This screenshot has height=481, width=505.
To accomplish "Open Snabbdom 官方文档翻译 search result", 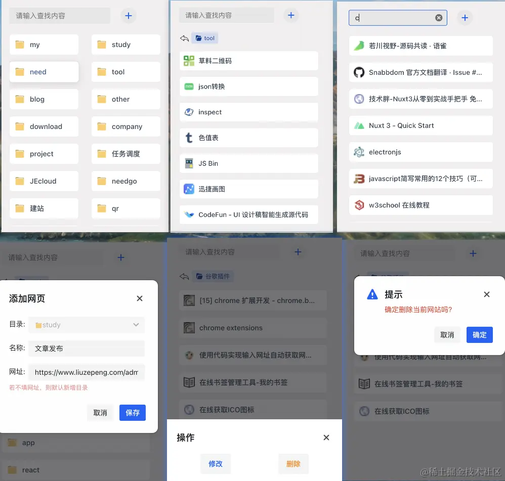I will point(421,72).
